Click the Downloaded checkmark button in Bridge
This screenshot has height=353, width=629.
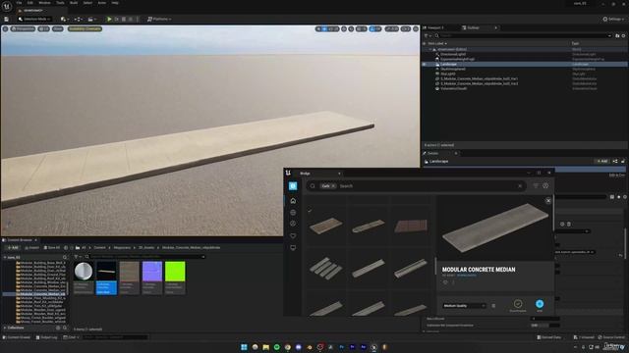point(518,304)
